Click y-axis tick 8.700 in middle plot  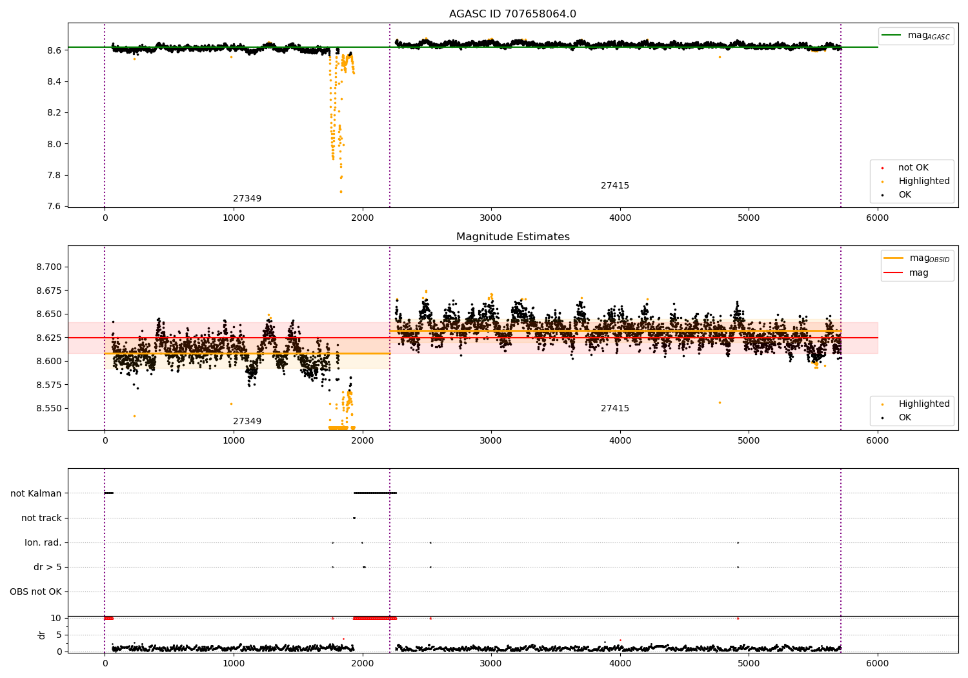pos(49,267)
